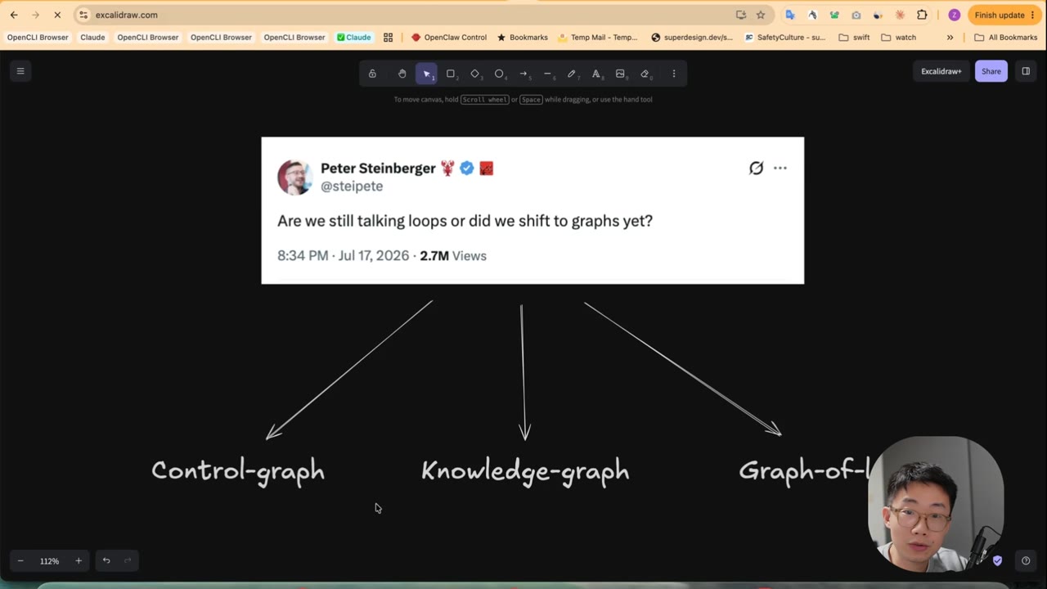Select the Diamond shape tool
1047x589 pixels.
point(475,74)
